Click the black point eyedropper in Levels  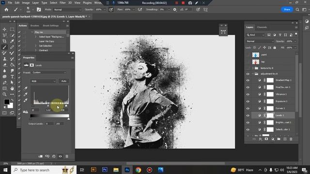[26, 88]
